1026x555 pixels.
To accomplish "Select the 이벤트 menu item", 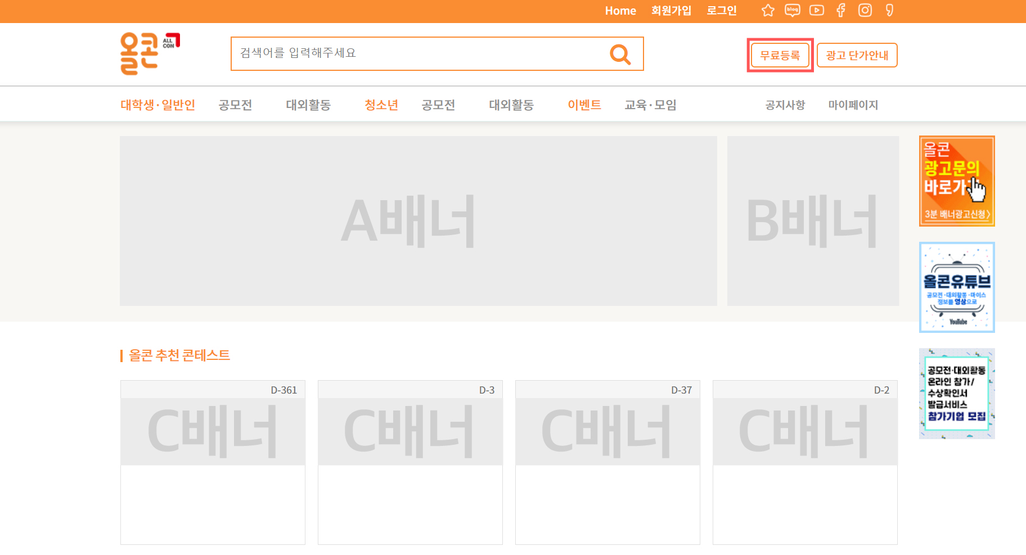I will (x=584, y=105).
